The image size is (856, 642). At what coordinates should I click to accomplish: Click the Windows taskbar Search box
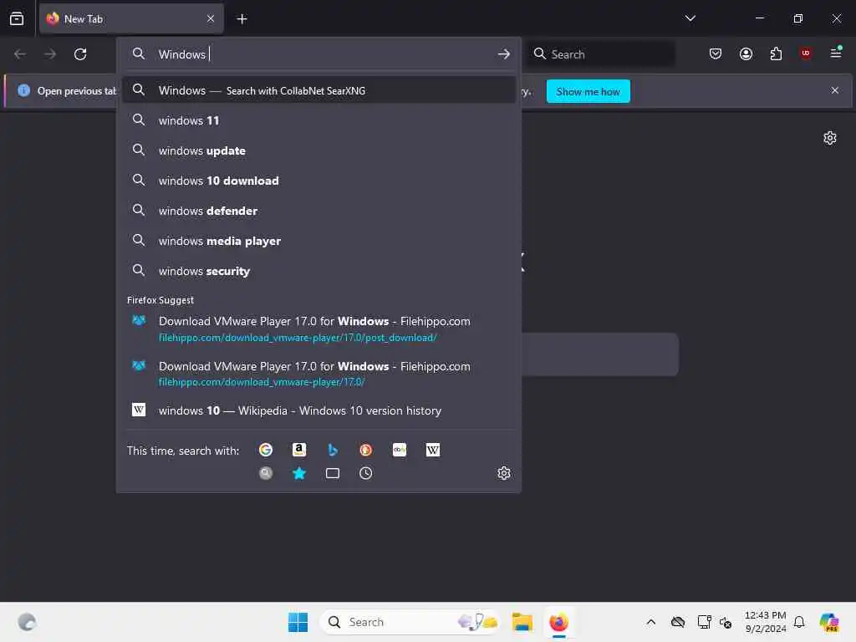tap(410, 622)
